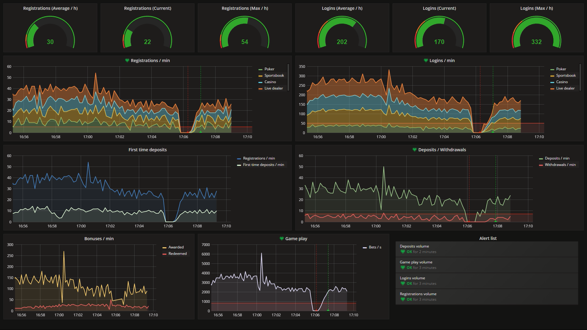587x330 pixels.
Task: Toggle Live dealer series in Logins / min legend
Action: (565, 88)
